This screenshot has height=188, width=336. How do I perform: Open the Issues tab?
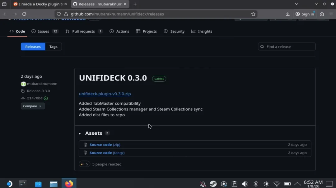[45, 31]
